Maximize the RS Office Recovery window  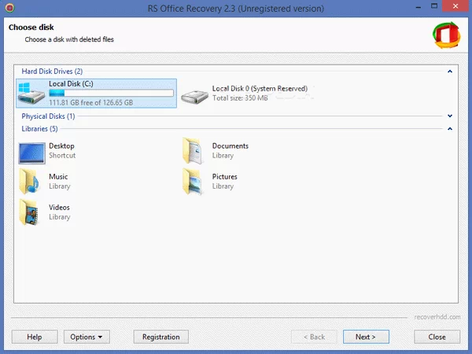click(434, 6)
